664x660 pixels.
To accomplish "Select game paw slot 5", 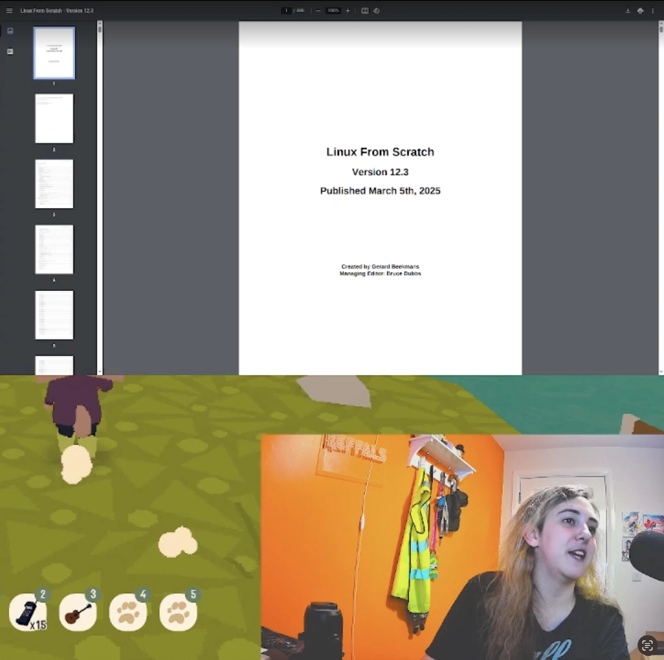I will click(x=178, y=612).
